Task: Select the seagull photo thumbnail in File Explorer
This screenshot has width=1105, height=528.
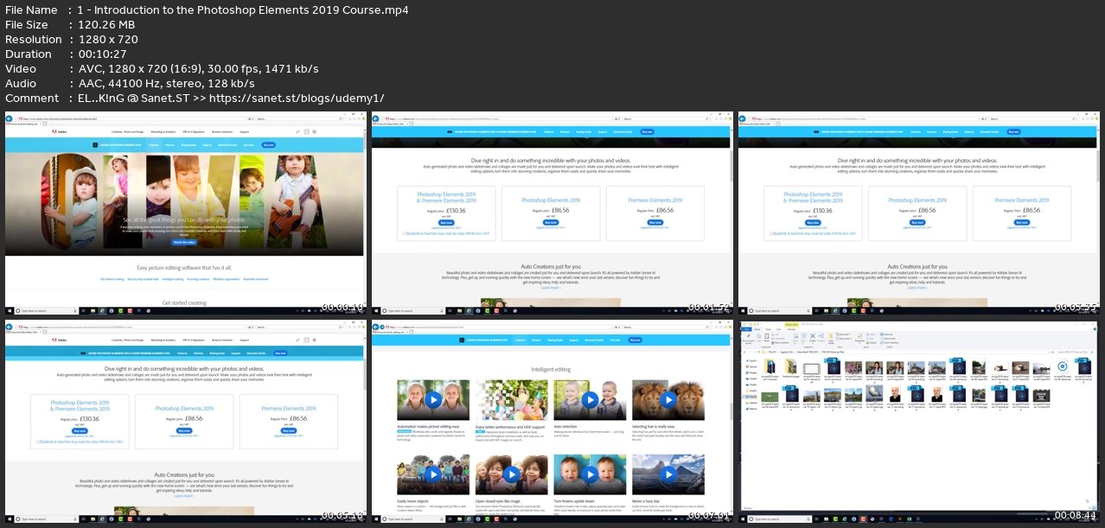Action: 874,393
